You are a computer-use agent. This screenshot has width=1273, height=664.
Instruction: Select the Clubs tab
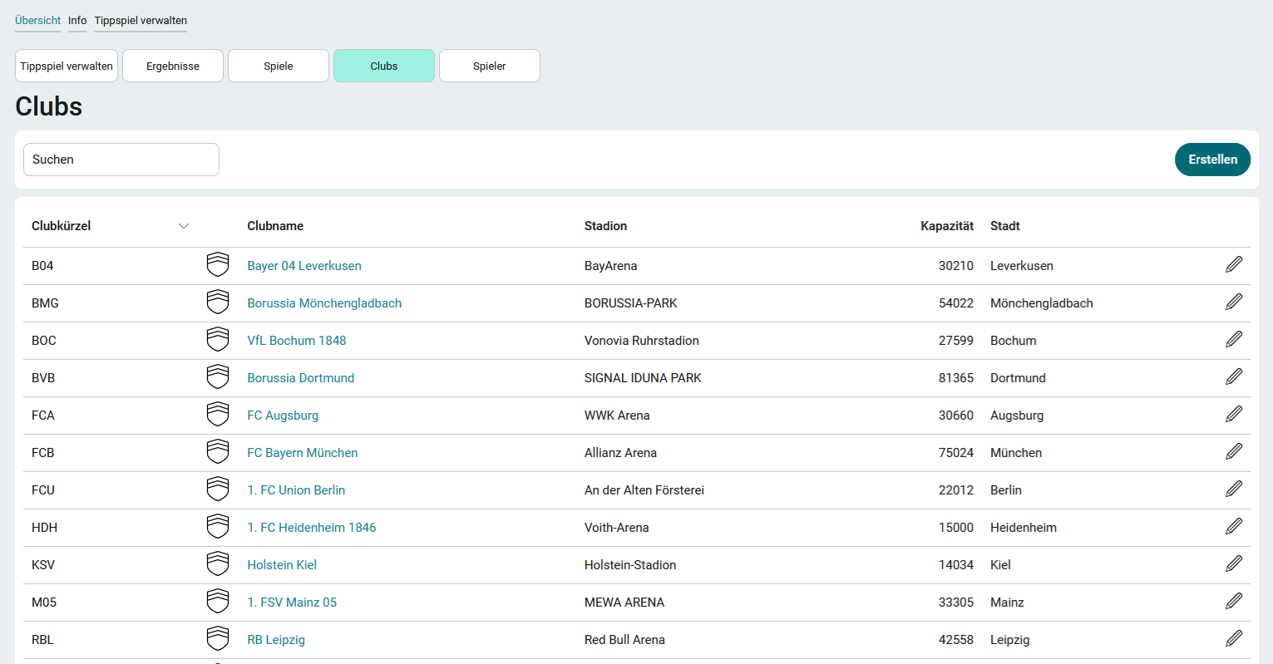coord(384,66)
